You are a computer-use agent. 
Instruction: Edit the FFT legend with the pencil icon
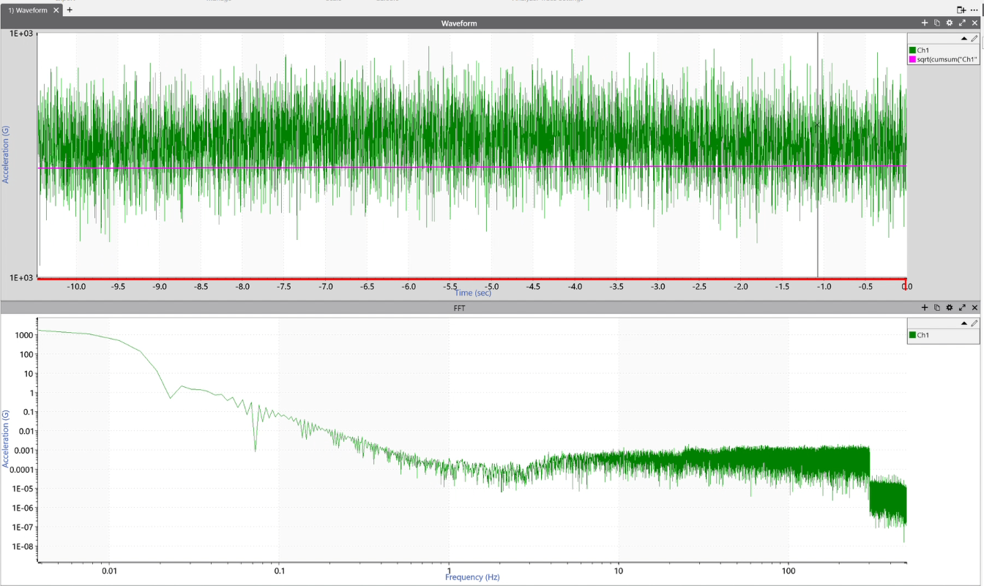pyautogui.click(x=974, y=323)
